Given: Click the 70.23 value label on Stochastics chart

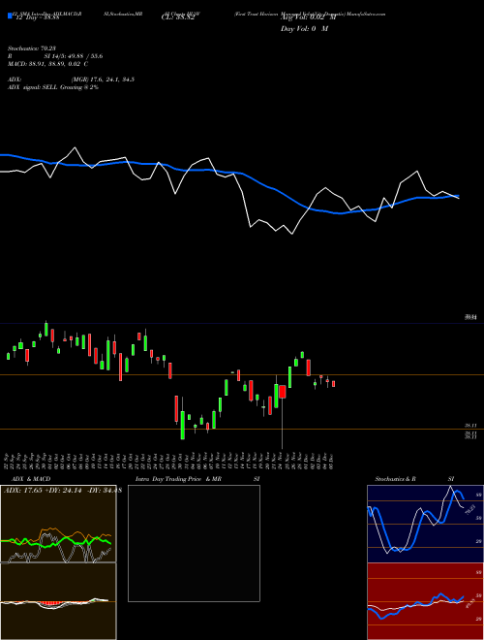Looking at the screenshot, I should (470, 509).
